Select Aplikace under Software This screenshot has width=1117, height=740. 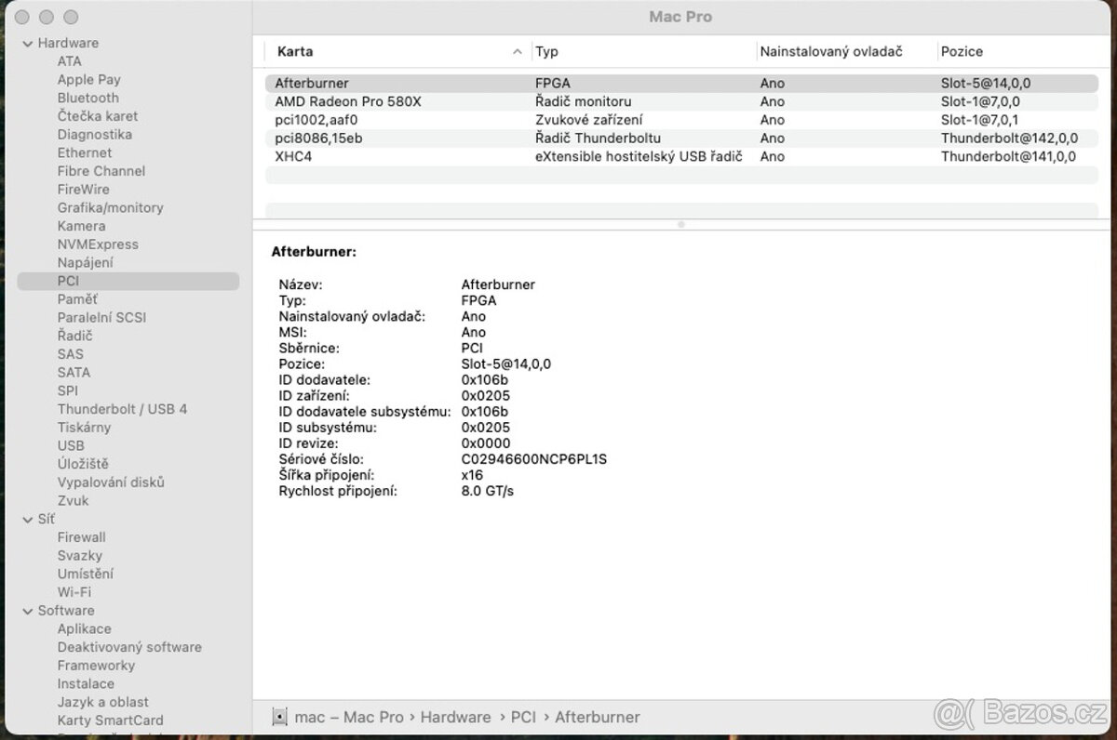click(84, 628)
